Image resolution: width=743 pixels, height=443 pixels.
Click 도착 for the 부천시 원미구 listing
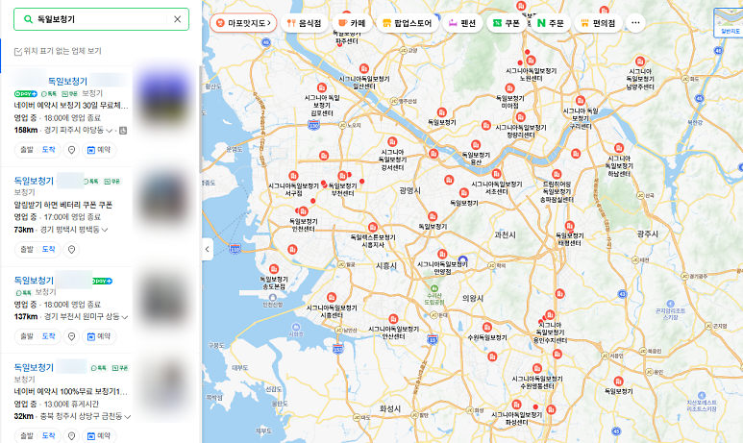(x=49, y=336)
